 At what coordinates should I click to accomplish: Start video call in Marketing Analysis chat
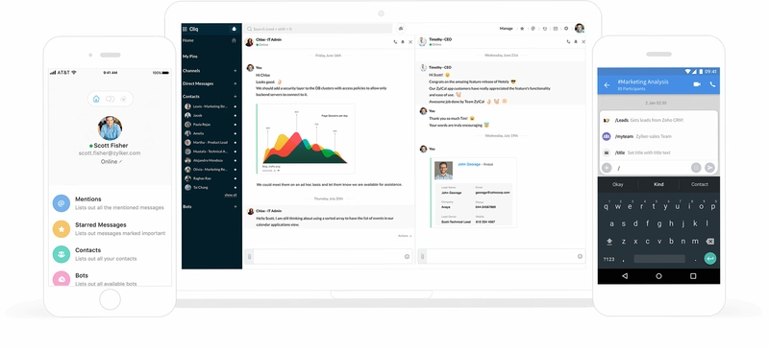pyautogui.click(x=697, y=84)
